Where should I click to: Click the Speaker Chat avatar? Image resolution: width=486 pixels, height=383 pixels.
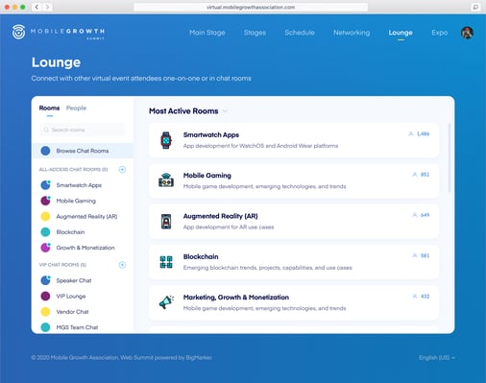(x=45, y=280)
